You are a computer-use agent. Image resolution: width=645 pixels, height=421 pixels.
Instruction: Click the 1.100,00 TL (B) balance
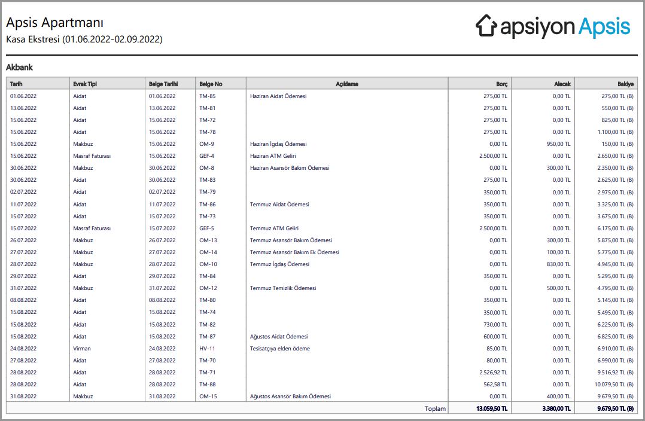click(615, 132)
